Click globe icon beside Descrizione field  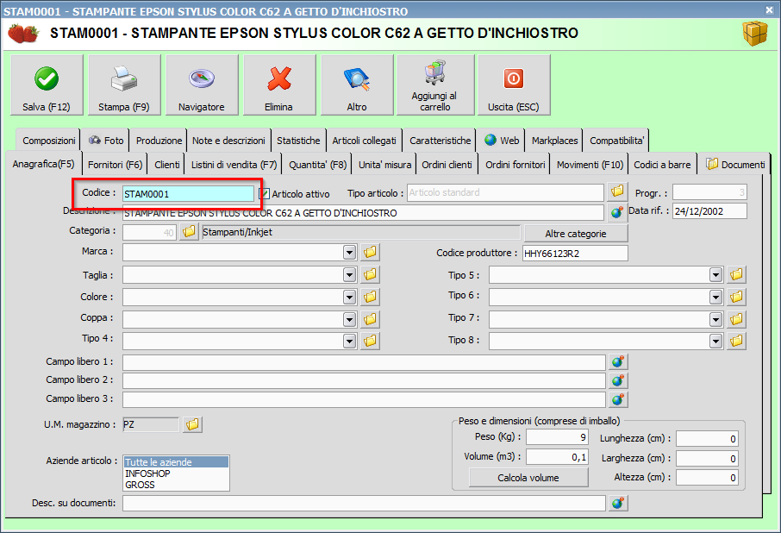[x=617, y=212]
